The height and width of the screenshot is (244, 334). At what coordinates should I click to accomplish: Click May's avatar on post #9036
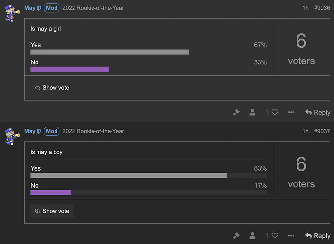[x=12, y=13]
